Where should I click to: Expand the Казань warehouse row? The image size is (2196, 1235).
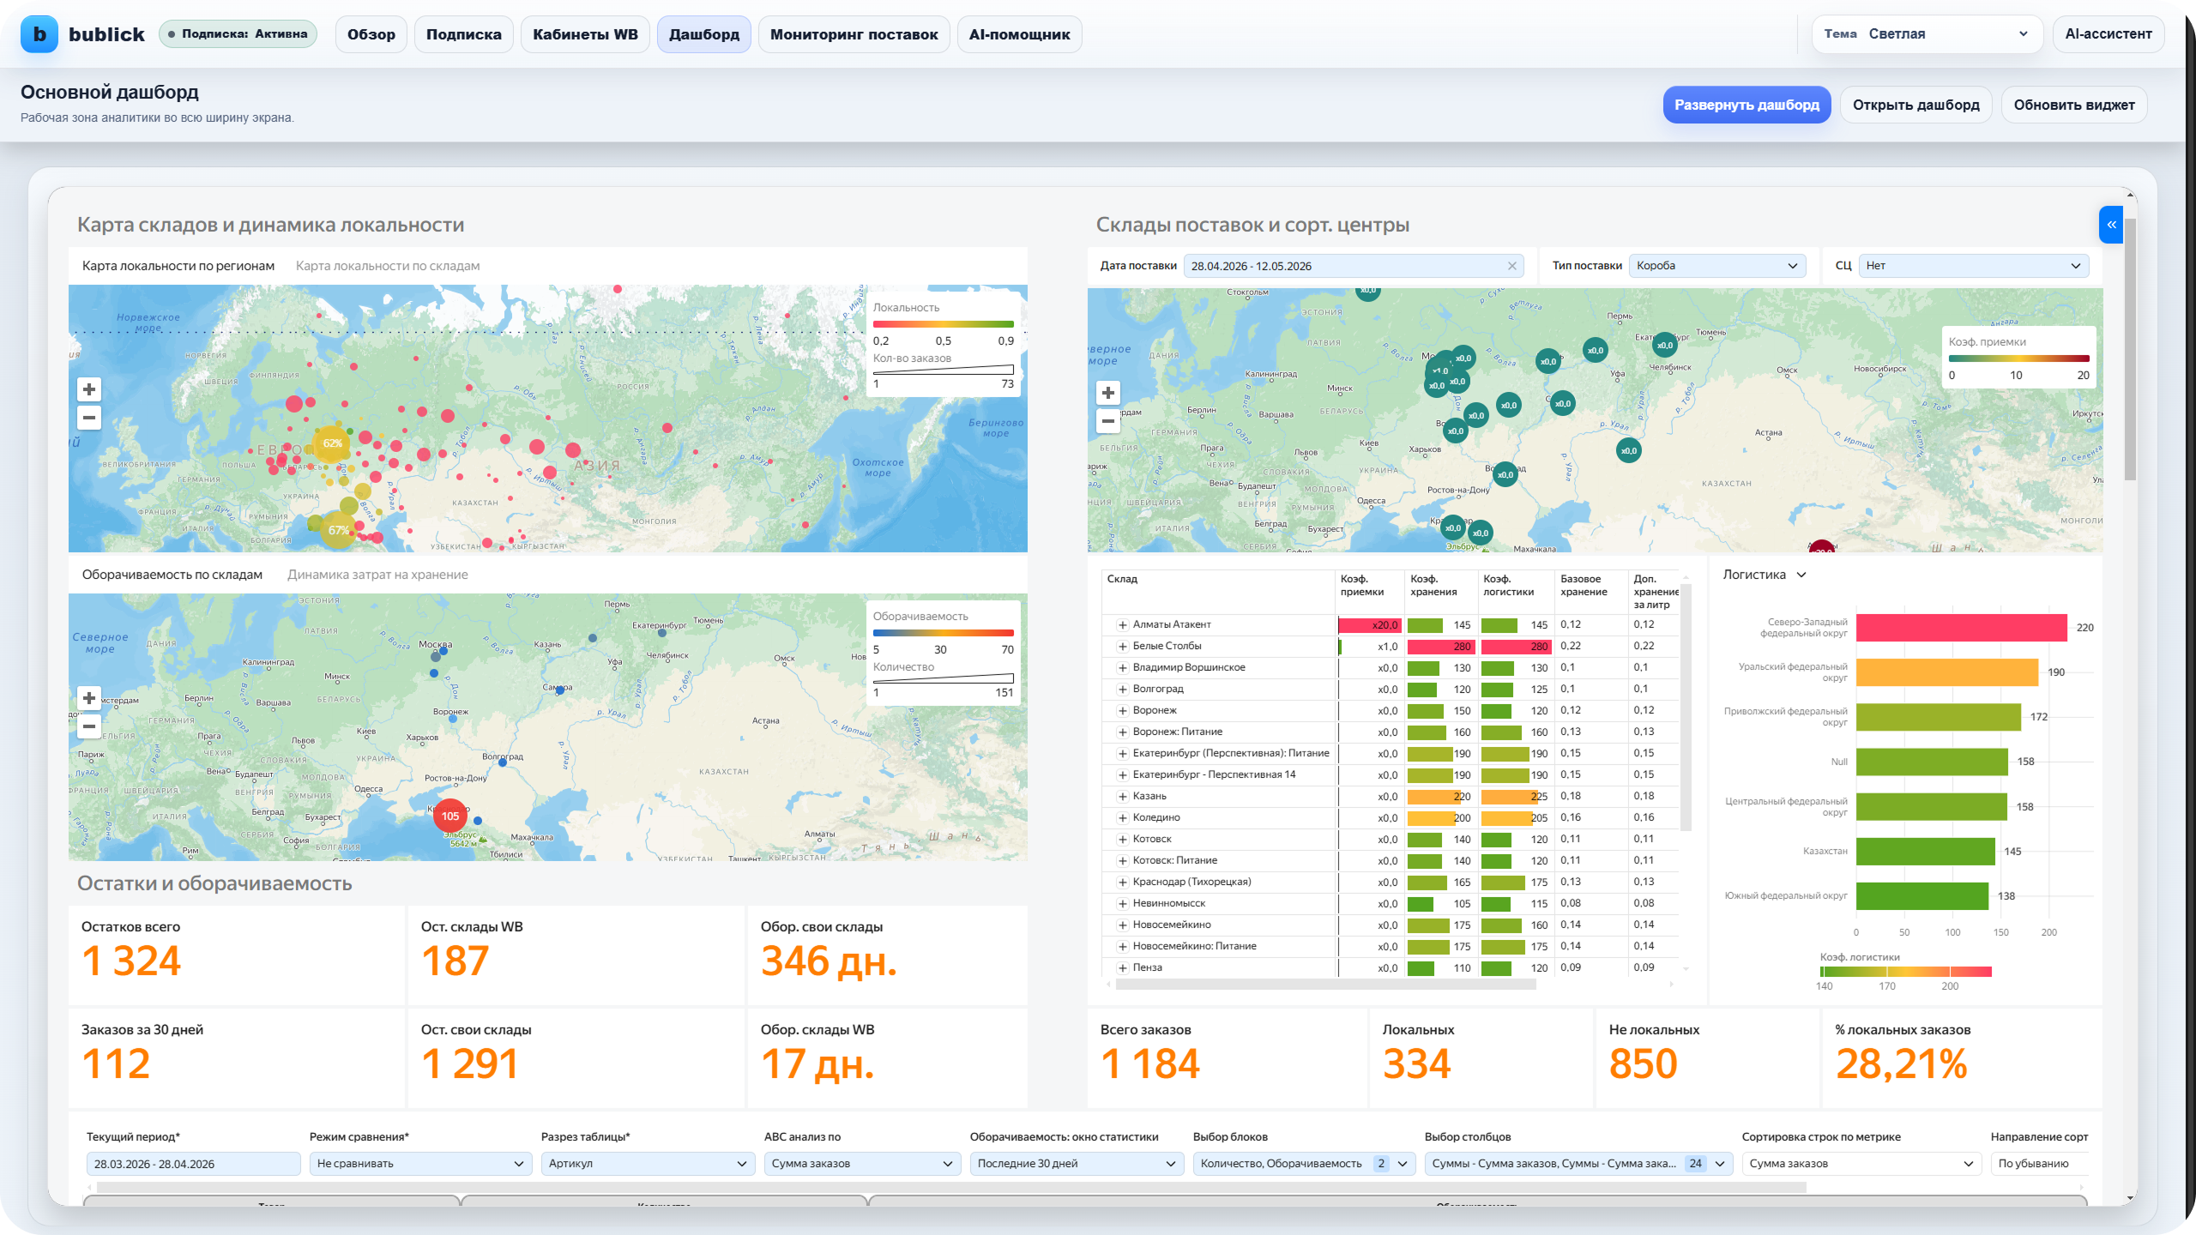click(1122, 797)
